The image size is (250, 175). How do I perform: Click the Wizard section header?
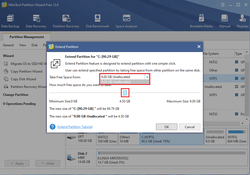tap(8, 56)
